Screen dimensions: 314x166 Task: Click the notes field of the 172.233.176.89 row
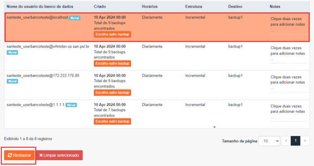pos(288,83)
